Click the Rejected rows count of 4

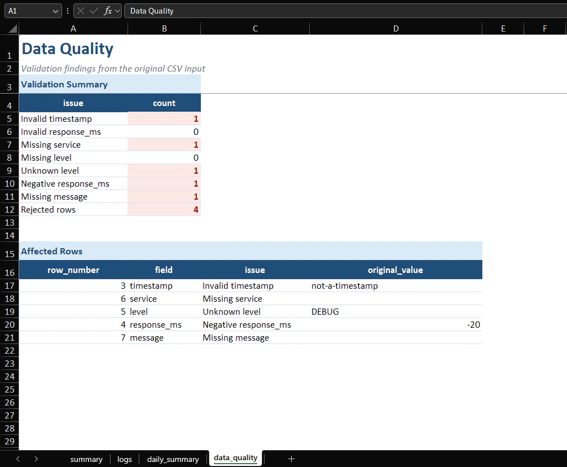click(164, 210)
